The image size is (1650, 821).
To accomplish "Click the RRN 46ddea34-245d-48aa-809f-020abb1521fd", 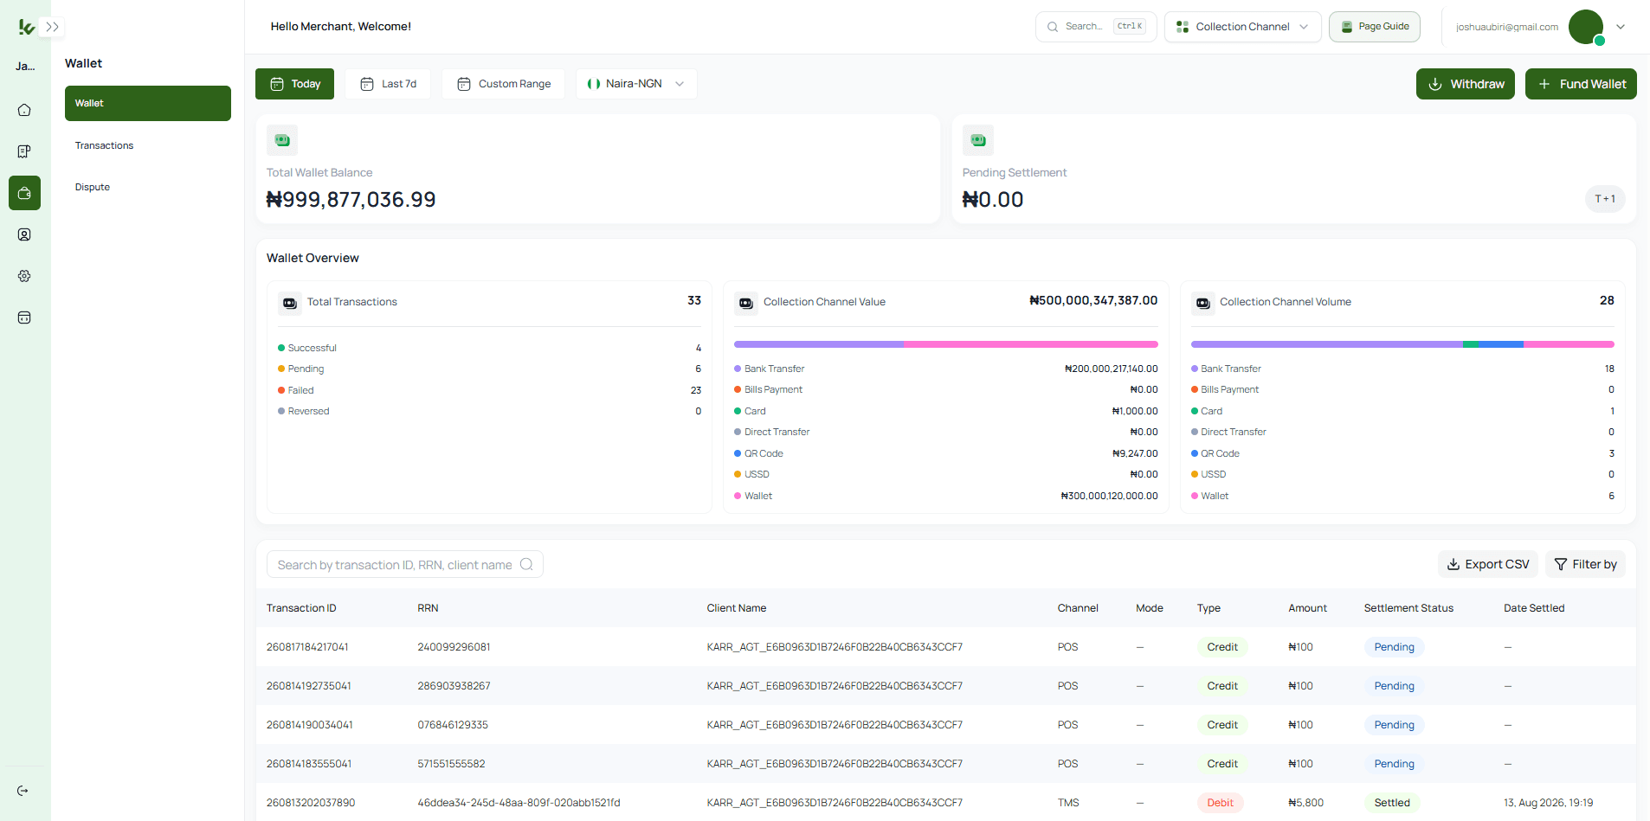I will pyautogui.click(x=519, y=803).
